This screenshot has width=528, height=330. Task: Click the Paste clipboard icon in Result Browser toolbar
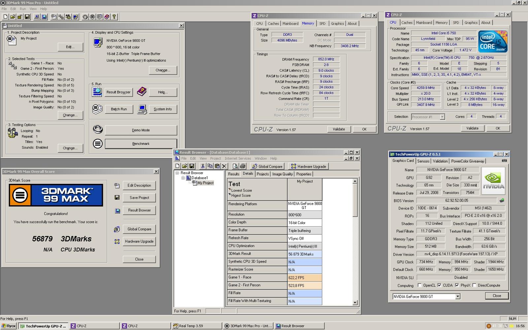point(217,166)
